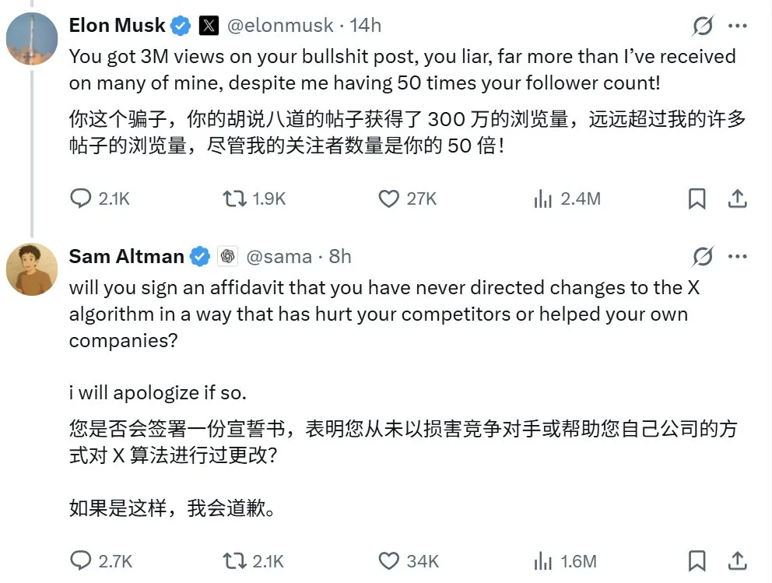772x583 pixels.
Task: Click the verified badge next to Elon Musk
Action: [180, 24]
